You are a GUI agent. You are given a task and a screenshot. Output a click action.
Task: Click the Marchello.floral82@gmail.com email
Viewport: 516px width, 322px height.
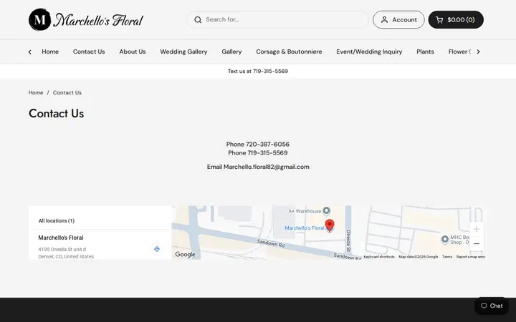tap(266, 167)
